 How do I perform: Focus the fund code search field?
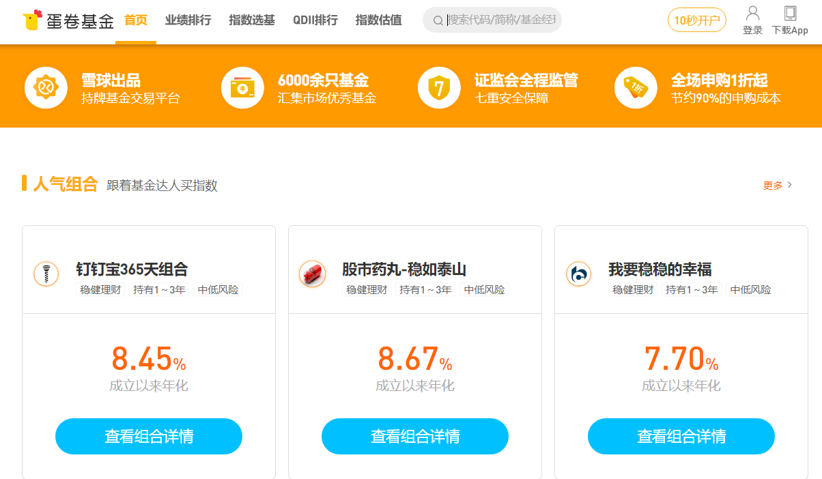coord(492,20)
